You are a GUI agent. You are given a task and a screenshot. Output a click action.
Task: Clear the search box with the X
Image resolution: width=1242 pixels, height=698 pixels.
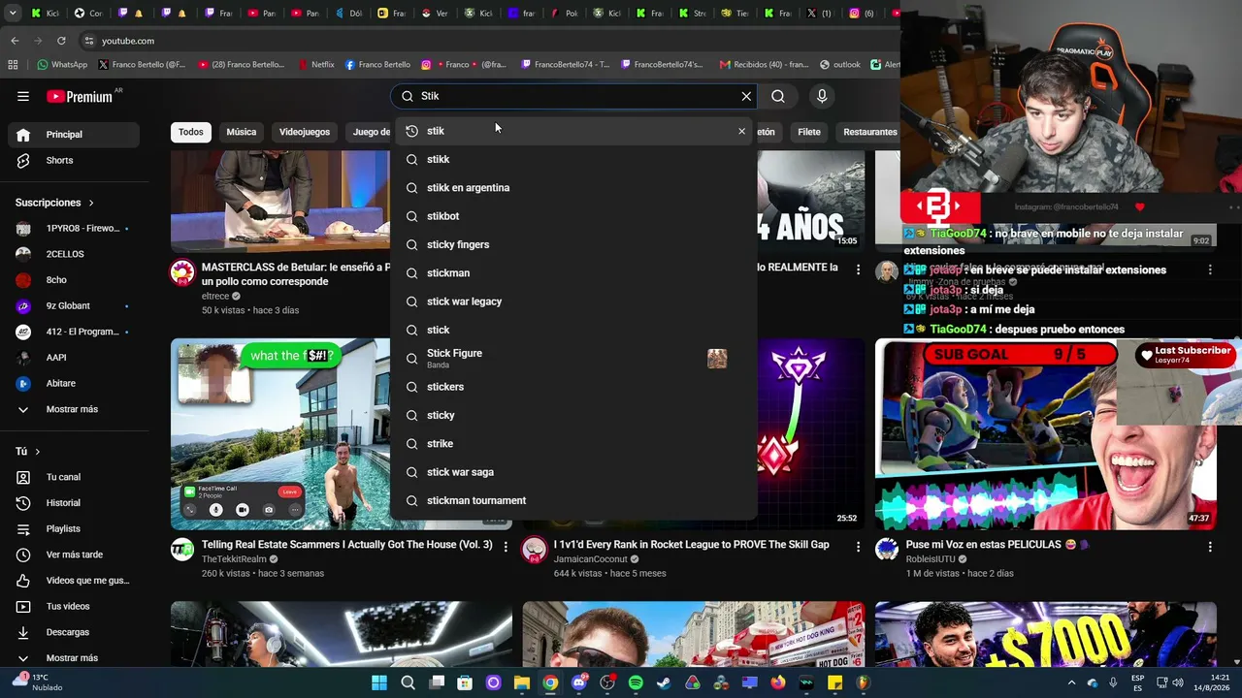[746, 96]
